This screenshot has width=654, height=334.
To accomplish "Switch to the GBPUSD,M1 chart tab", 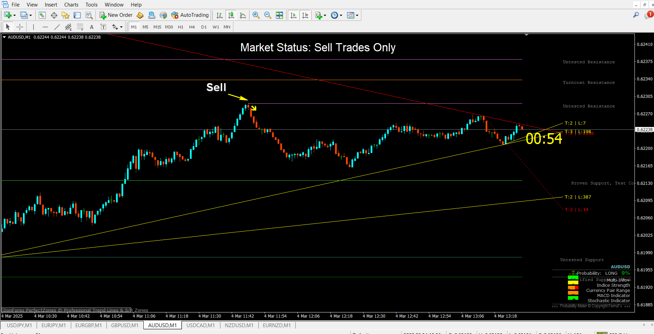I will click(125, 325).
